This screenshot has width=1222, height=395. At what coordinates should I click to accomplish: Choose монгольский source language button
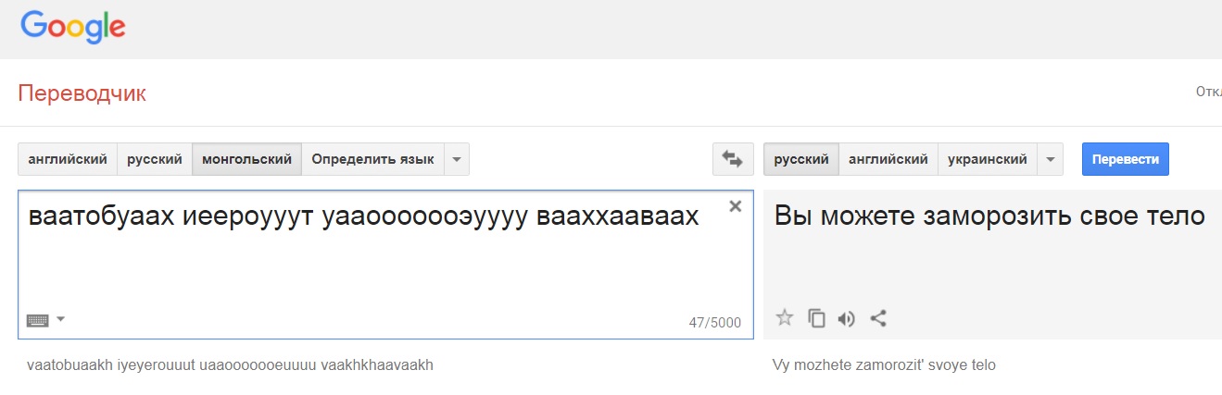[246, 159]
